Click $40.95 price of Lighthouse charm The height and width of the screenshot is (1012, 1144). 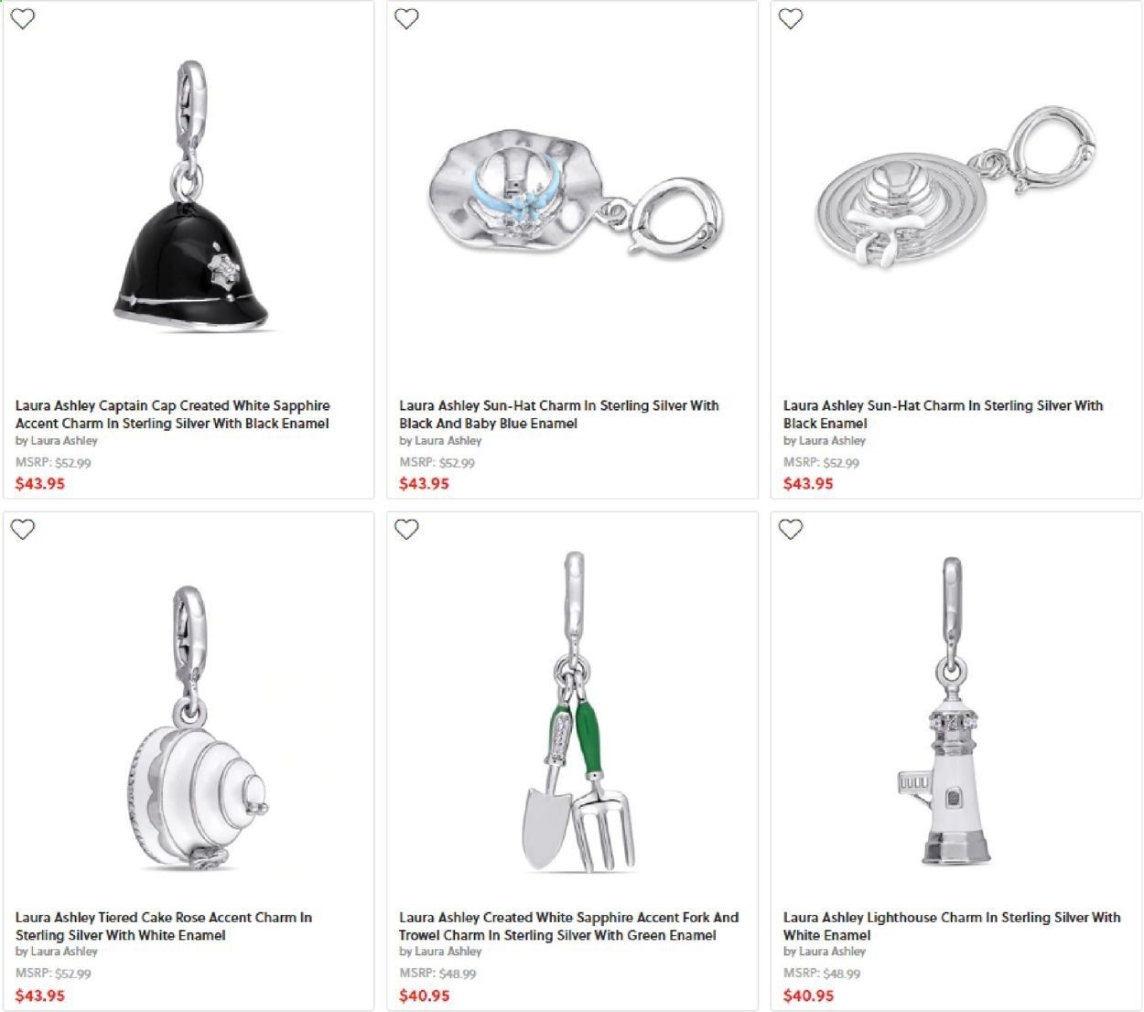(x=808, y=996)
